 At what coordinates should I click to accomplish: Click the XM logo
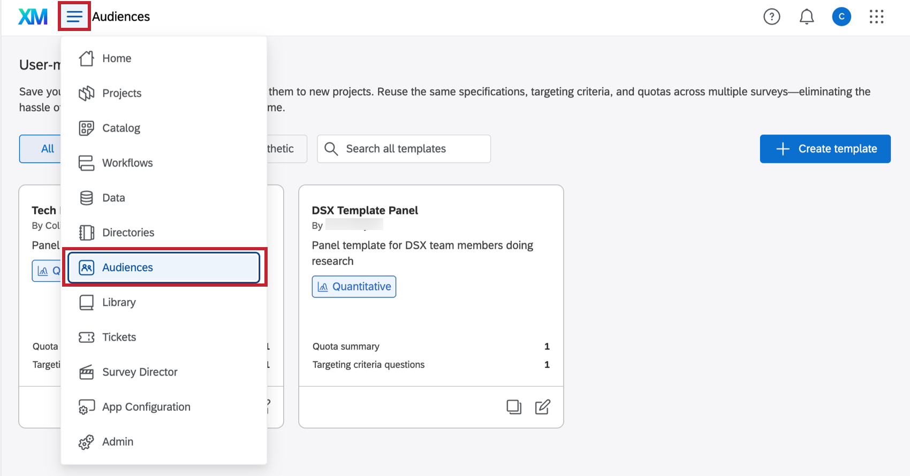(33, 17)
